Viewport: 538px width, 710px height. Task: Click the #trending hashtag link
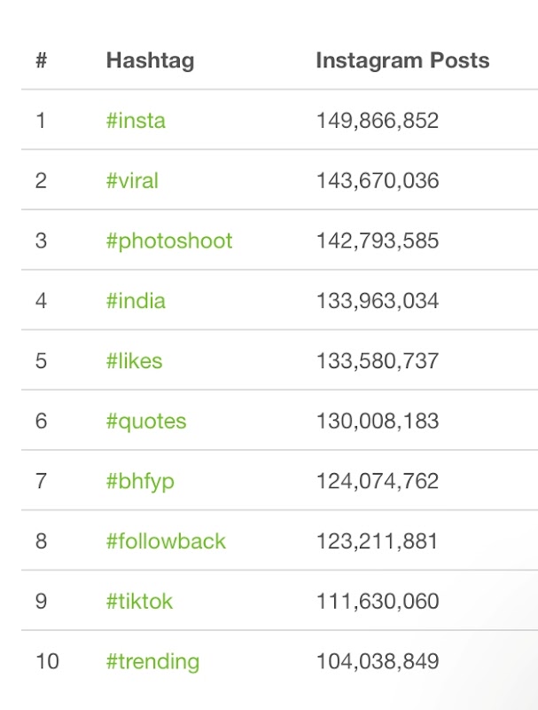click(152, 661)
